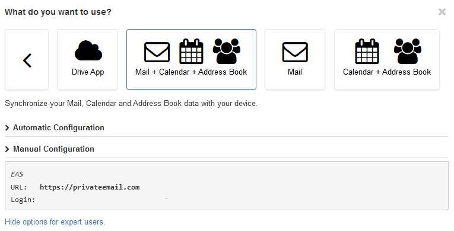The height and width of the screenshot is (231, 454).
Task: Choose Calendar + Address Book label
Action: 387,72
